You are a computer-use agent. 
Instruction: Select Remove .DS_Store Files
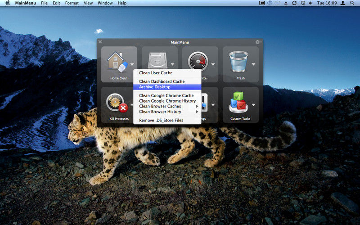[167, 120]
